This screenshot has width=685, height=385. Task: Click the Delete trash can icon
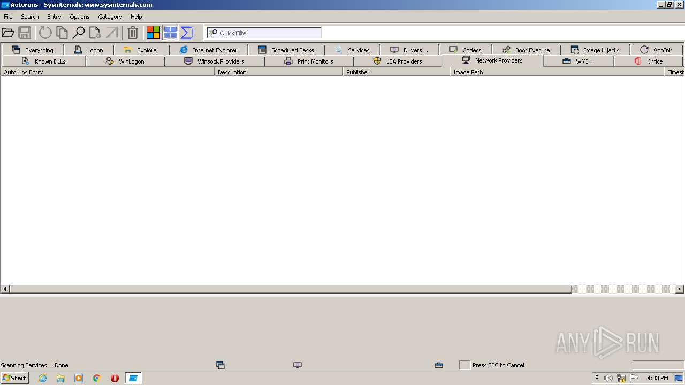(133, 33)
